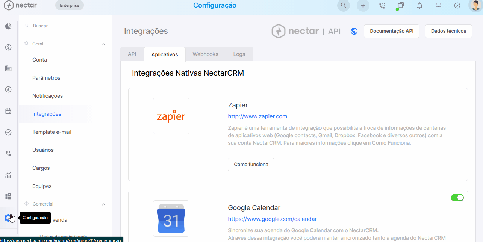
Task: Collapse the Comercial section
Action: (104, 204)
